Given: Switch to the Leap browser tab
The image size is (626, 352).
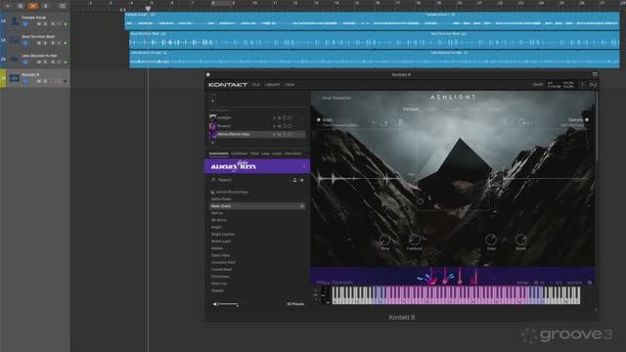Looking at the screenshot, I should click(265, 154).
